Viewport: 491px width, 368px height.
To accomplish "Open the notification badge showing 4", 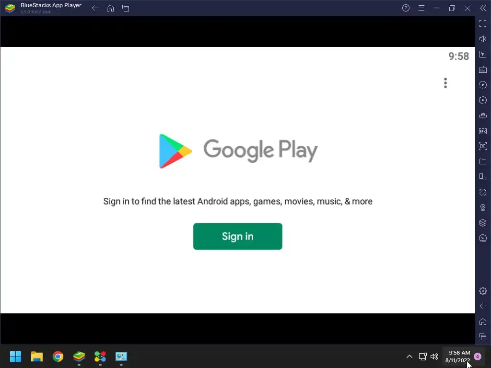I will click(478, 356).
